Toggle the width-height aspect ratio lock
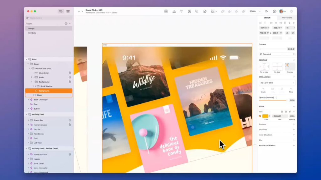Screen dimensions: 321x180 271,33
